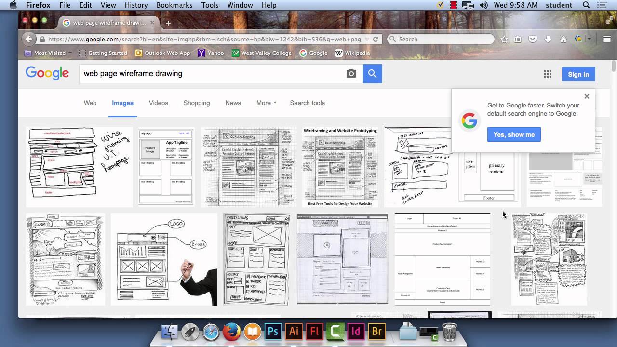Click the Google search magnifier button

coord(372,74)
